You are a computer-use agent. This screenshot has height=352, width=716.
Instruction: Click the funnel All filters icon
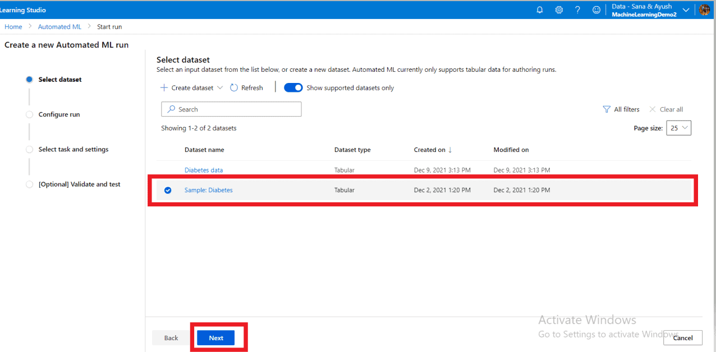click(x=607, y=109)
